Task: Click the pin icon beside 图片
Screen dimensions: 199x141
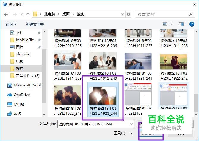Action: [x=39, y=47]
